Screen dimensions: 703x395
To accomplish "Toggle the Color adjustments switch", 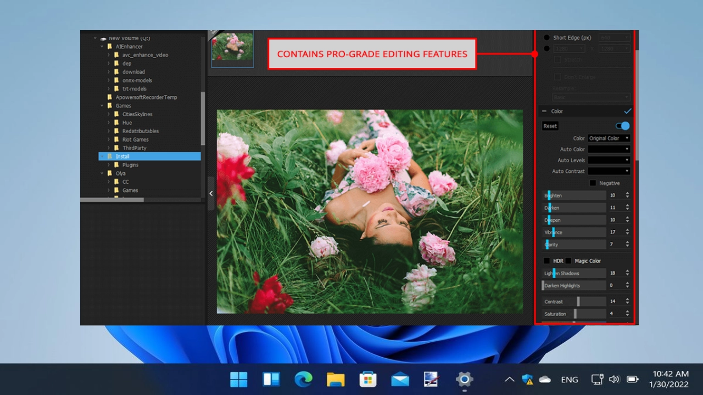I will [622, 126].
